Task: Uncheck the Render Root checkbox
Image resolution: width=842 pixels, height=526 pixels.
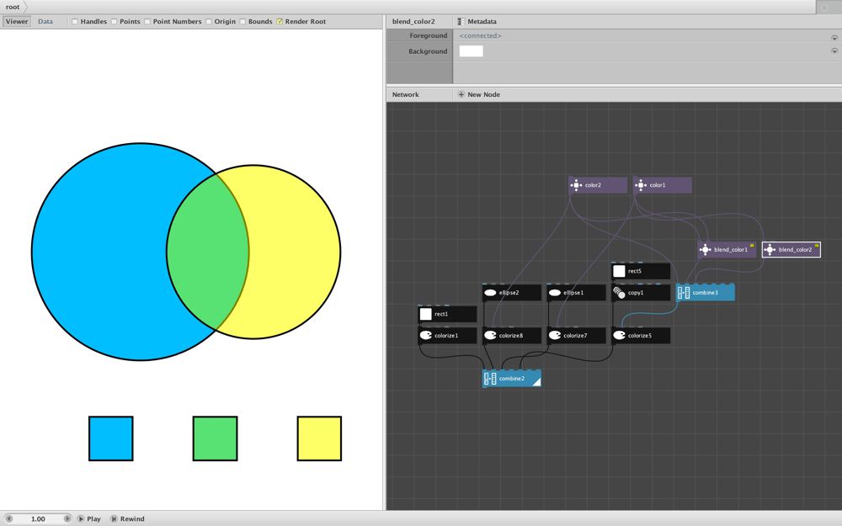Action: click(x=280, y=22)
